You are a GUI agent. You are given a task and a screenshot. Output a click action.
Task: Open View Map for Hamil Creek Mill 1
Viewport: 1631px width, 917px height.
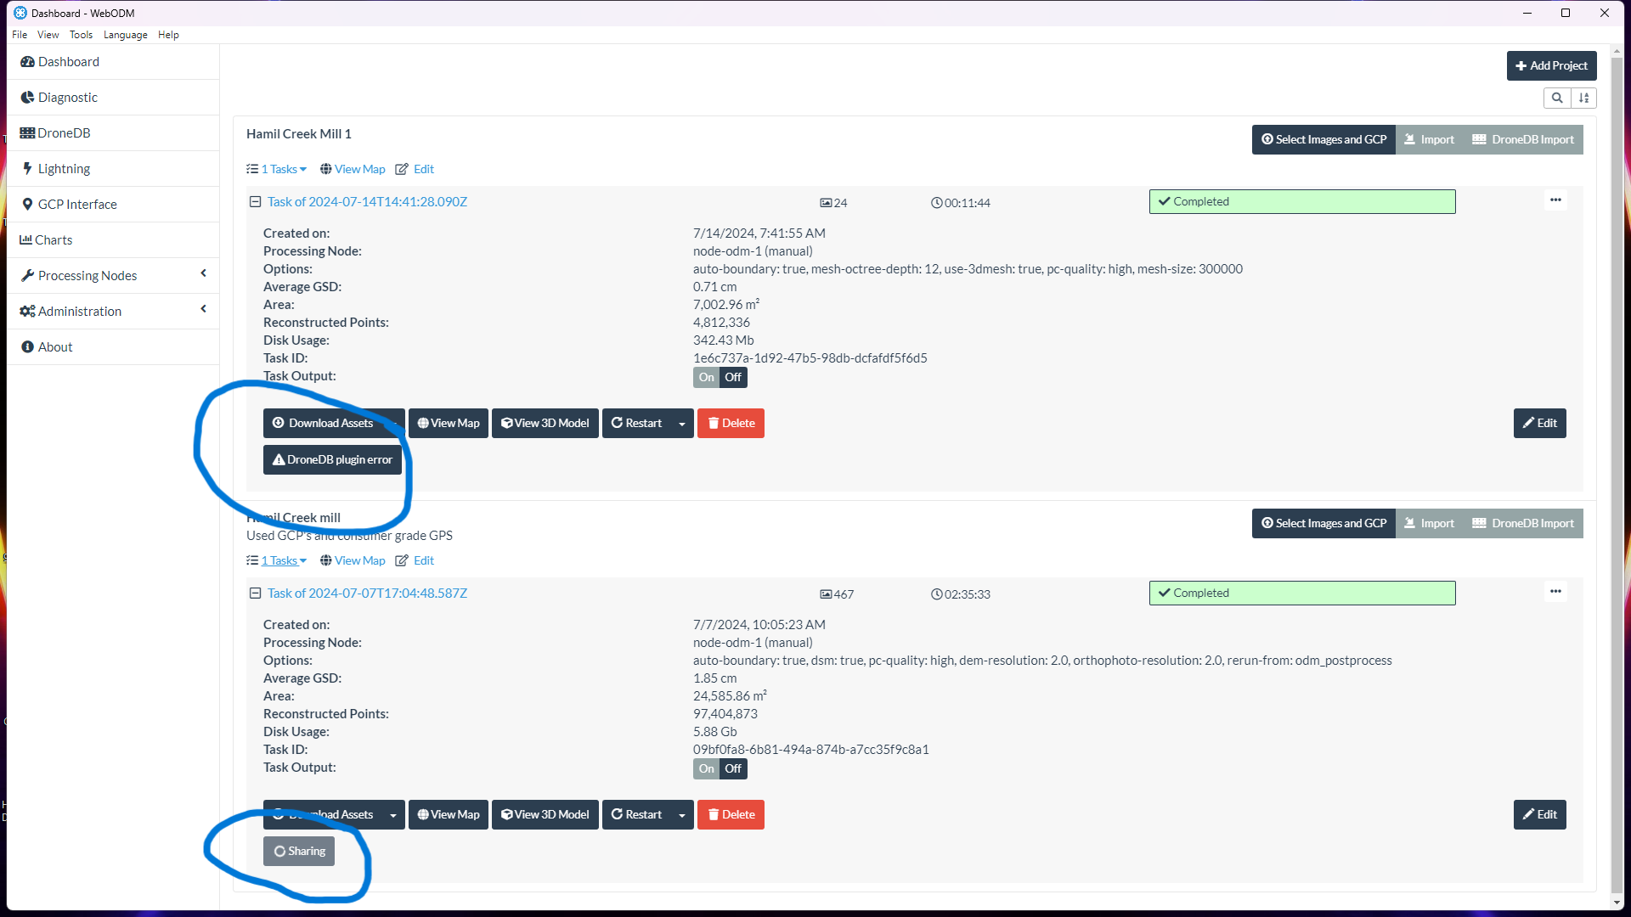(x=358, y=169)
